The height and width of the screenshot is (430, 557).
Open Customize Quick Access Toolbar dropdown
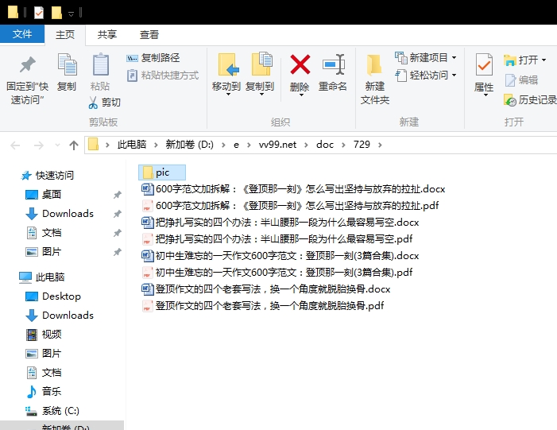tap(71, 14)
